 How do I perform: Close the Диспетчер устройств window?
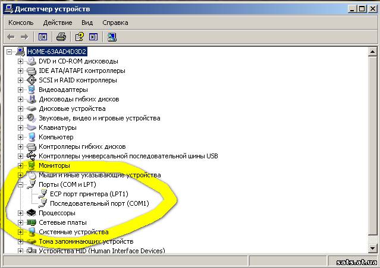click(372, 9)
